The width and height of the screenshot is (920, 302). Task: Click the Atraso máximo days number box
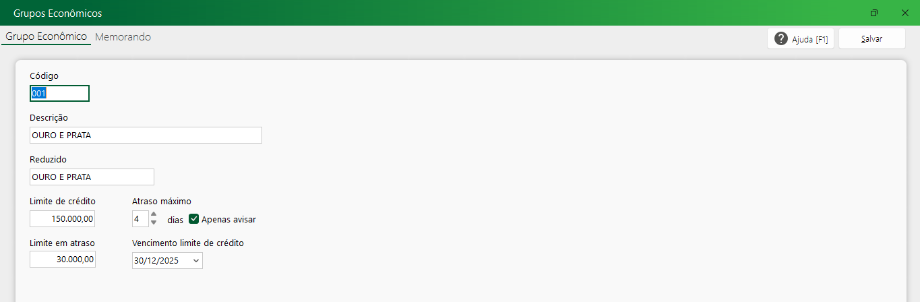(x=140, y=219)
